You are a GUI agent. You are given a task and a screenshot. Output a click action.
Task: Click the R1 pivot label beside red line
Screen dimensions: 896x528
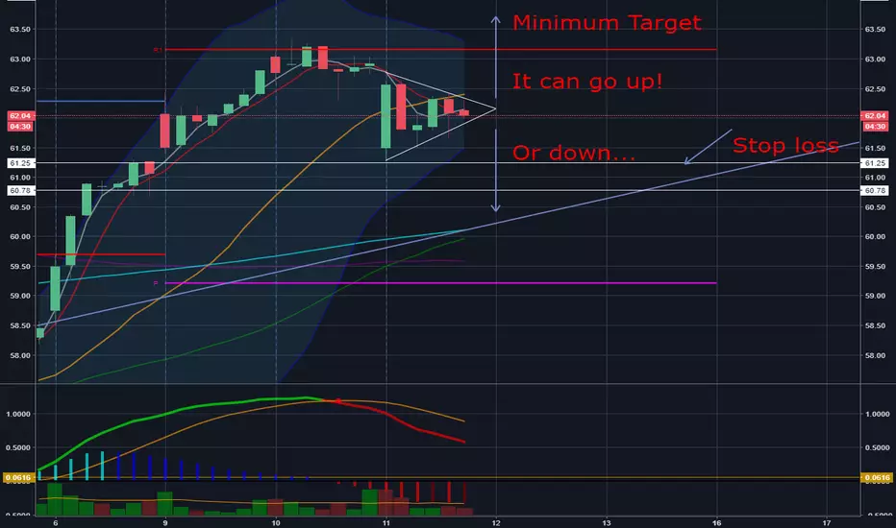158,50
